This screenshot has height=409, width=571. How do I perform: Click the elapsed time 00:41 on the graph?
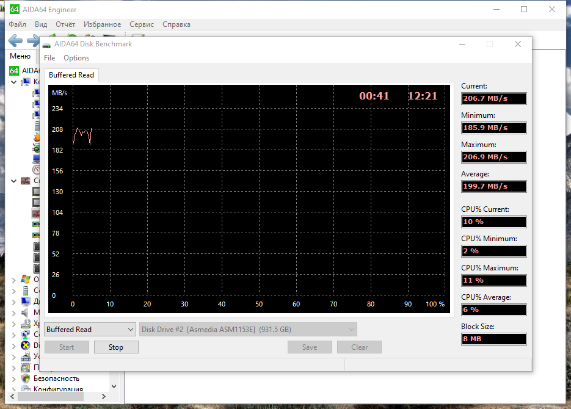point(374,96)
